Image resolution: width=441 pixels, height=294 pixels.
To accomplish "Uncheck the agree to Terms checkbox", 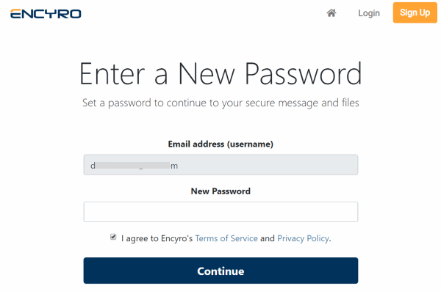I will coord(113,237).
